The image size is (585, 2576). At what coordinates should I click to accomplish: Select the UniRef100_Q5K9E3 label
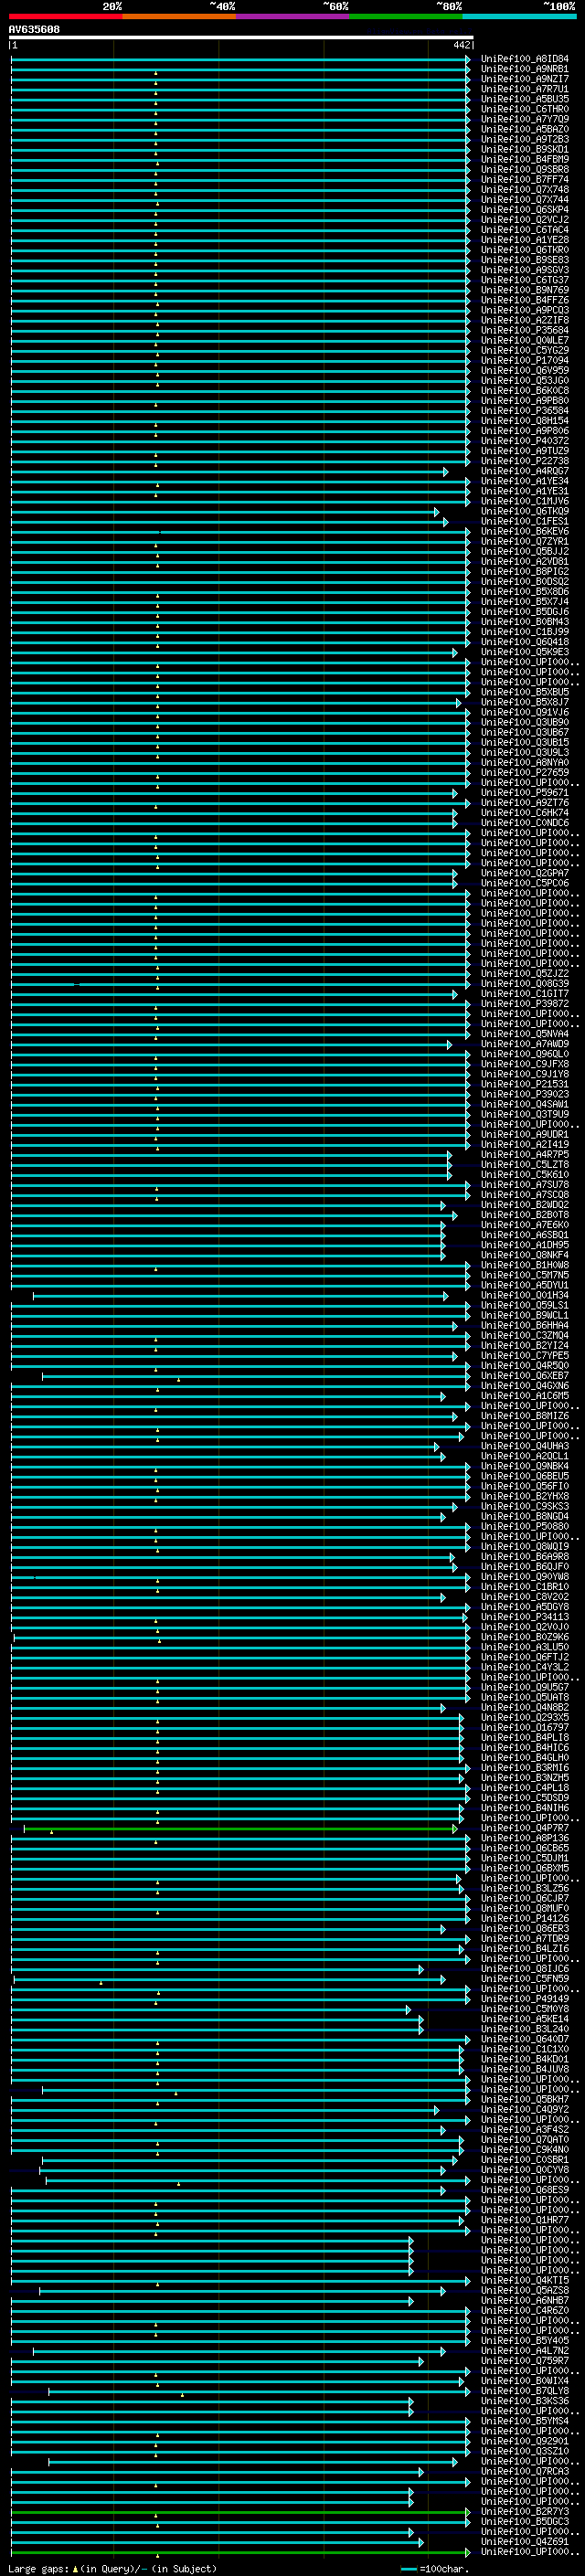click(x=524, y=652)
